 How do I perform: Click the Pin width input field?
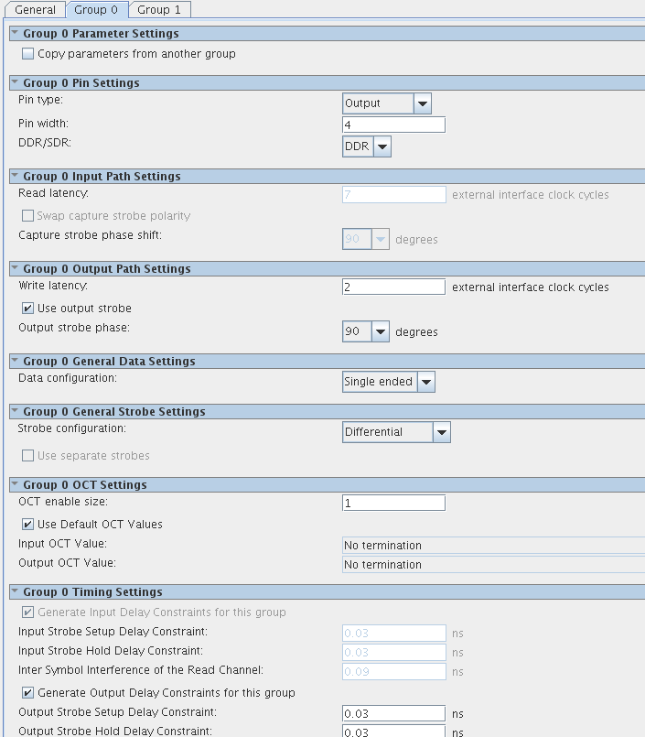pyautogui.click(x=393, y=125)
